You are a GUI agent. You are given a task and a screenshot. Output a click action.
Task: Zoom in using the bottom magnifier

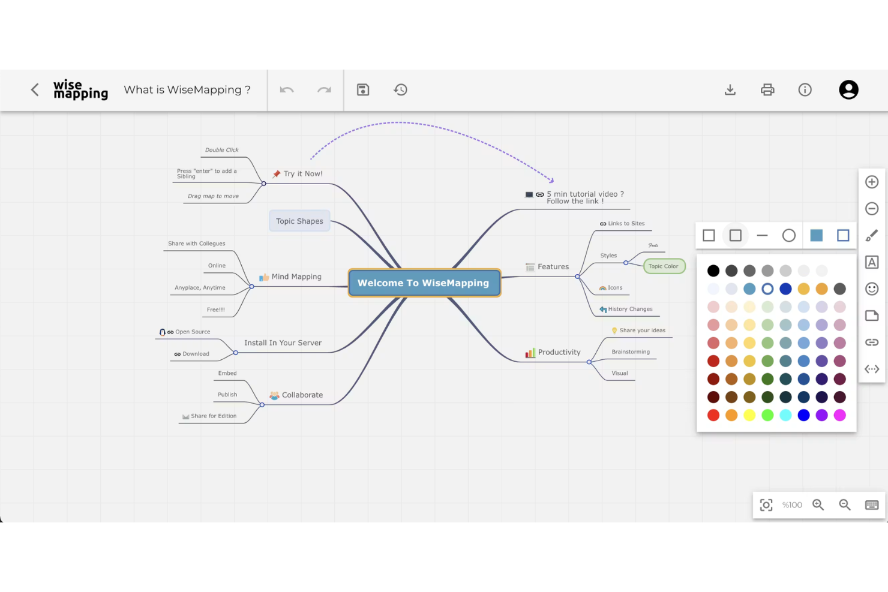tap(818, 505)
